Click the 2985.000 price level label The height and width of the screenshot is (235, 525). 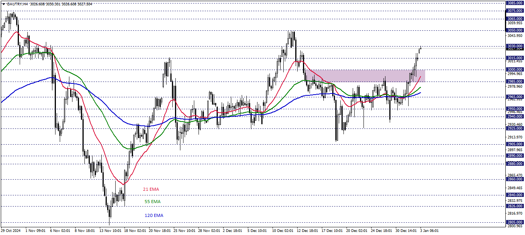click(x=515, y=82)
